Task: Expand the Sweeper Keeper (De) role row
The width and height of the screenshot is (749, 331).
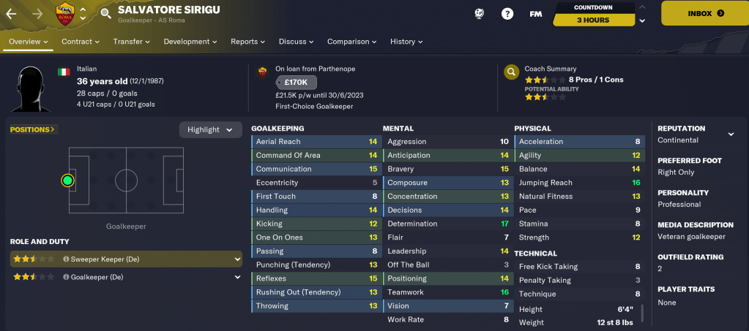Action: pyautogui.click(x=236, y=259)
